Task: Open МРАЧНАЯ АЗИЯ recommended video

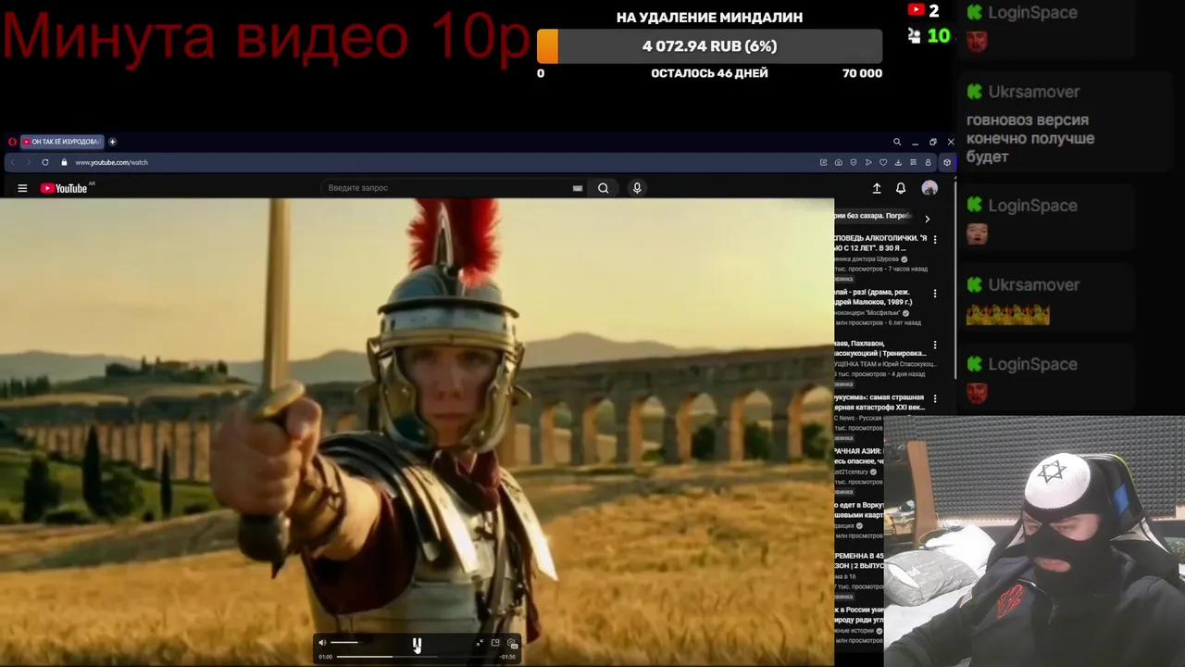Action: pos(859,456)
